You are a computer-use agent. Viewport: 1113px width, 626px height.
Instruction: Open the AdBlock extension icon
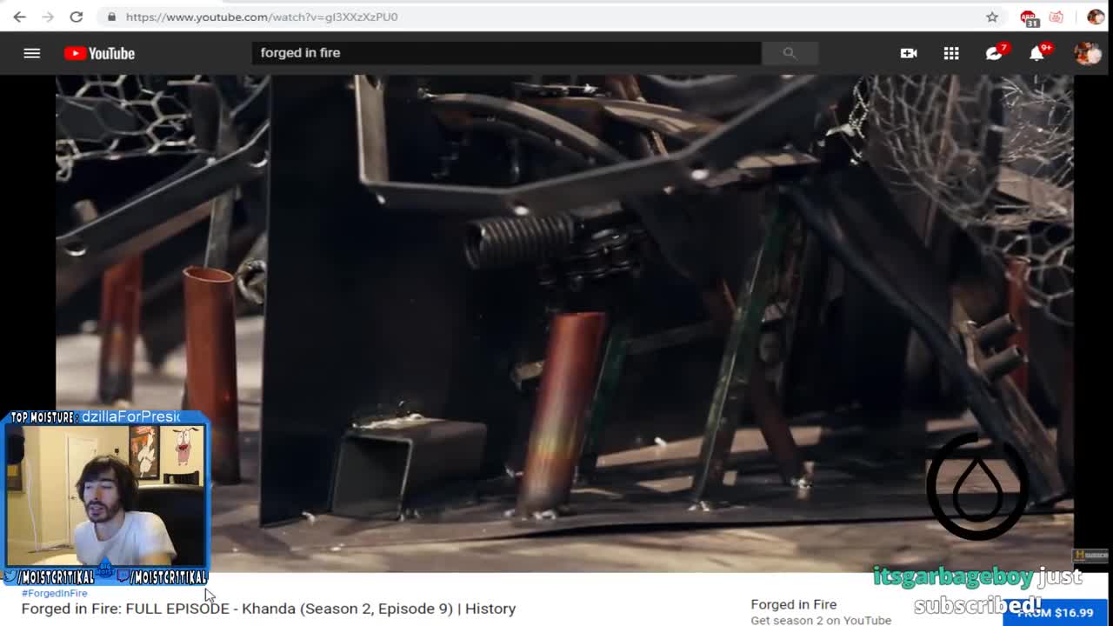click(1029, 17)
